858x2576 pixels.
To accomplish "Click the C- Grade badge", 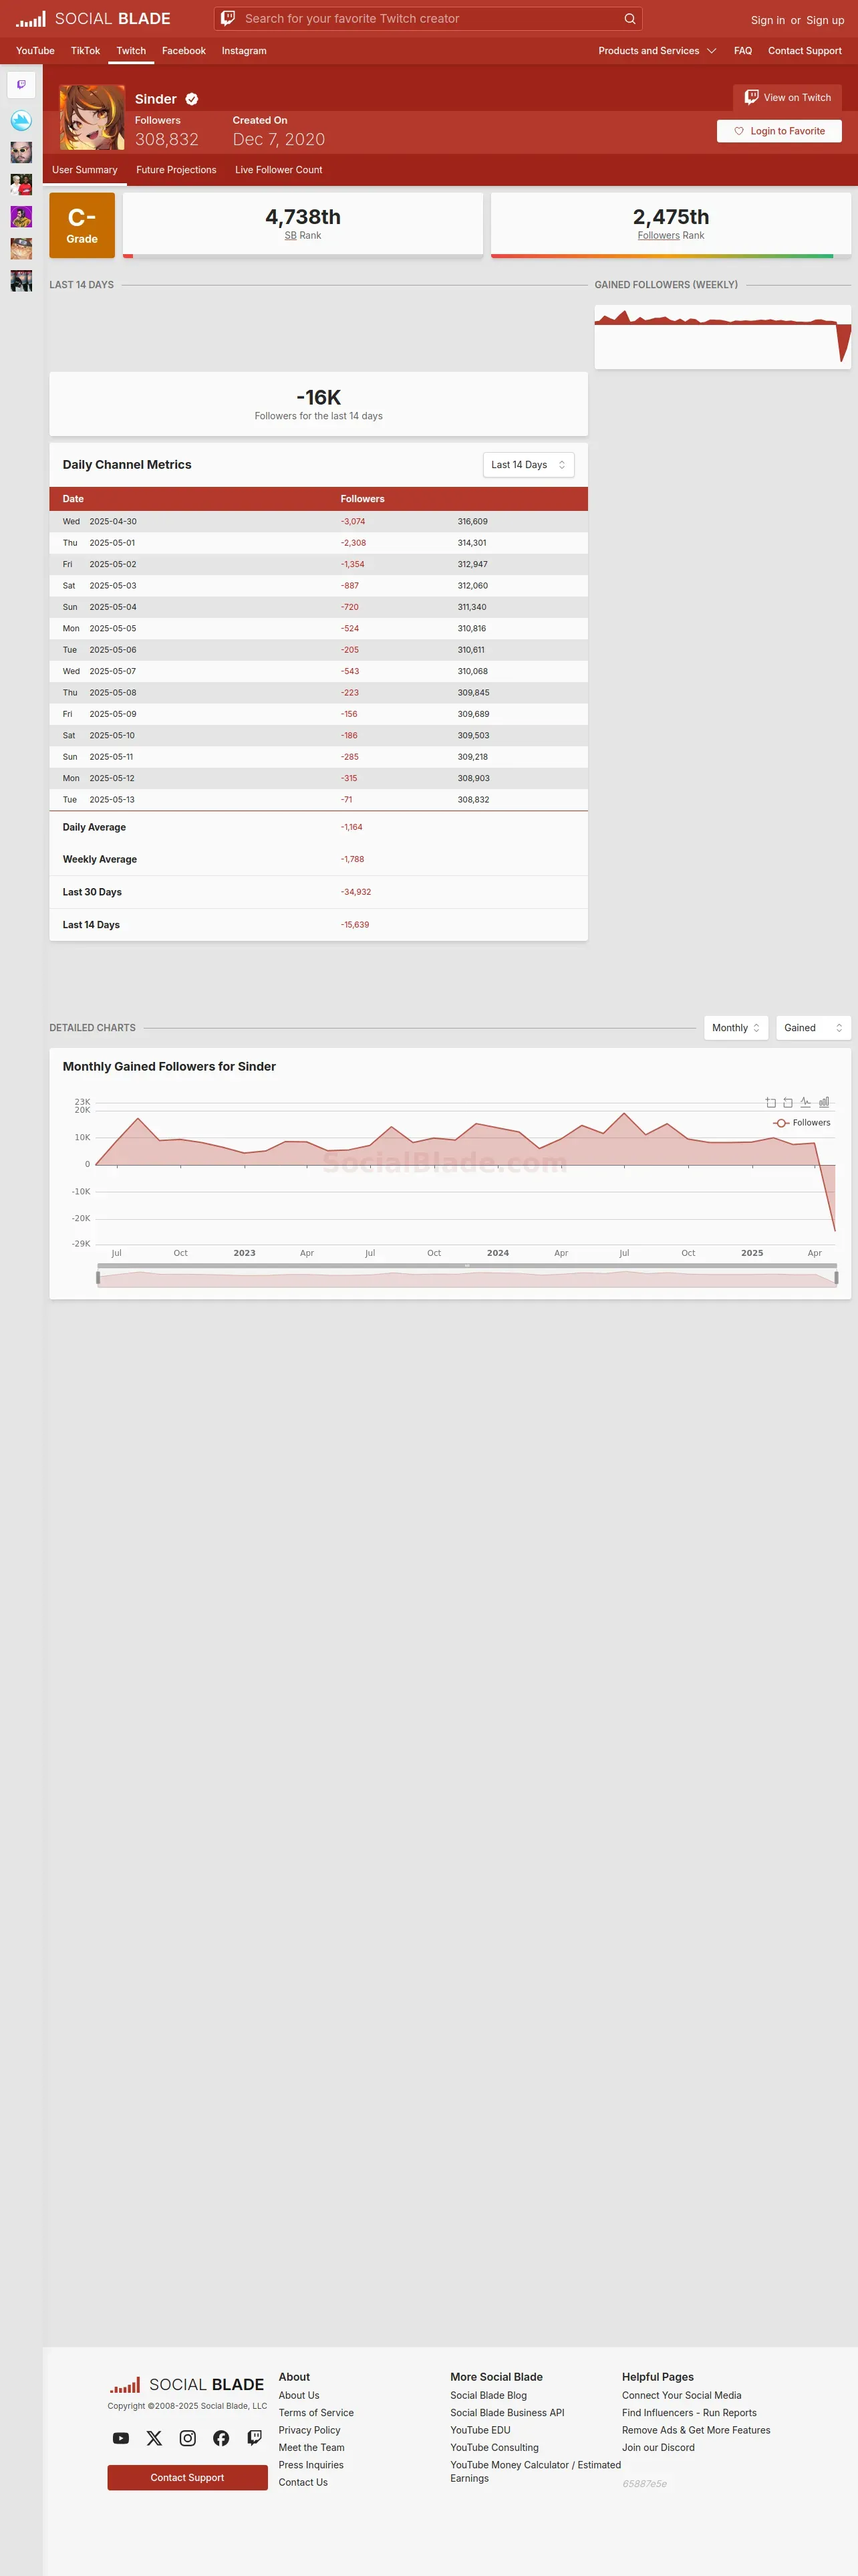I will pyautogui.click(x=82, y=225).
